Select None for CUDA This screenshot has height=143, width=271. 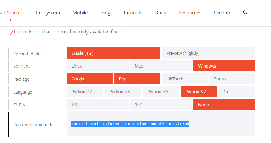pos(224,104)
